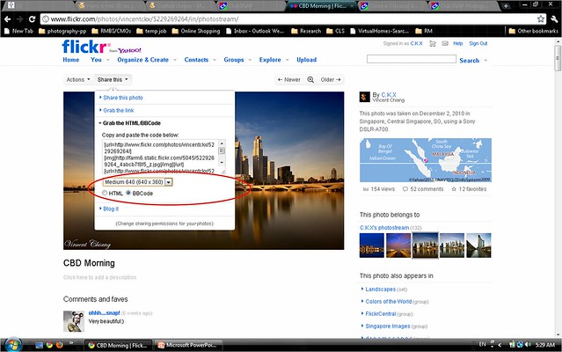Open commenter ohhh....snap! profile link
The width and height of the screenshot is (562, 352).
104,313
